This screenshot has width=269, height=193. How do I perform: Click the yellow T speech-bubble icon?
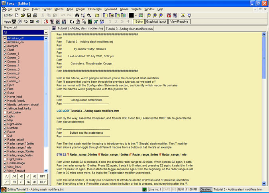(149, 16)
